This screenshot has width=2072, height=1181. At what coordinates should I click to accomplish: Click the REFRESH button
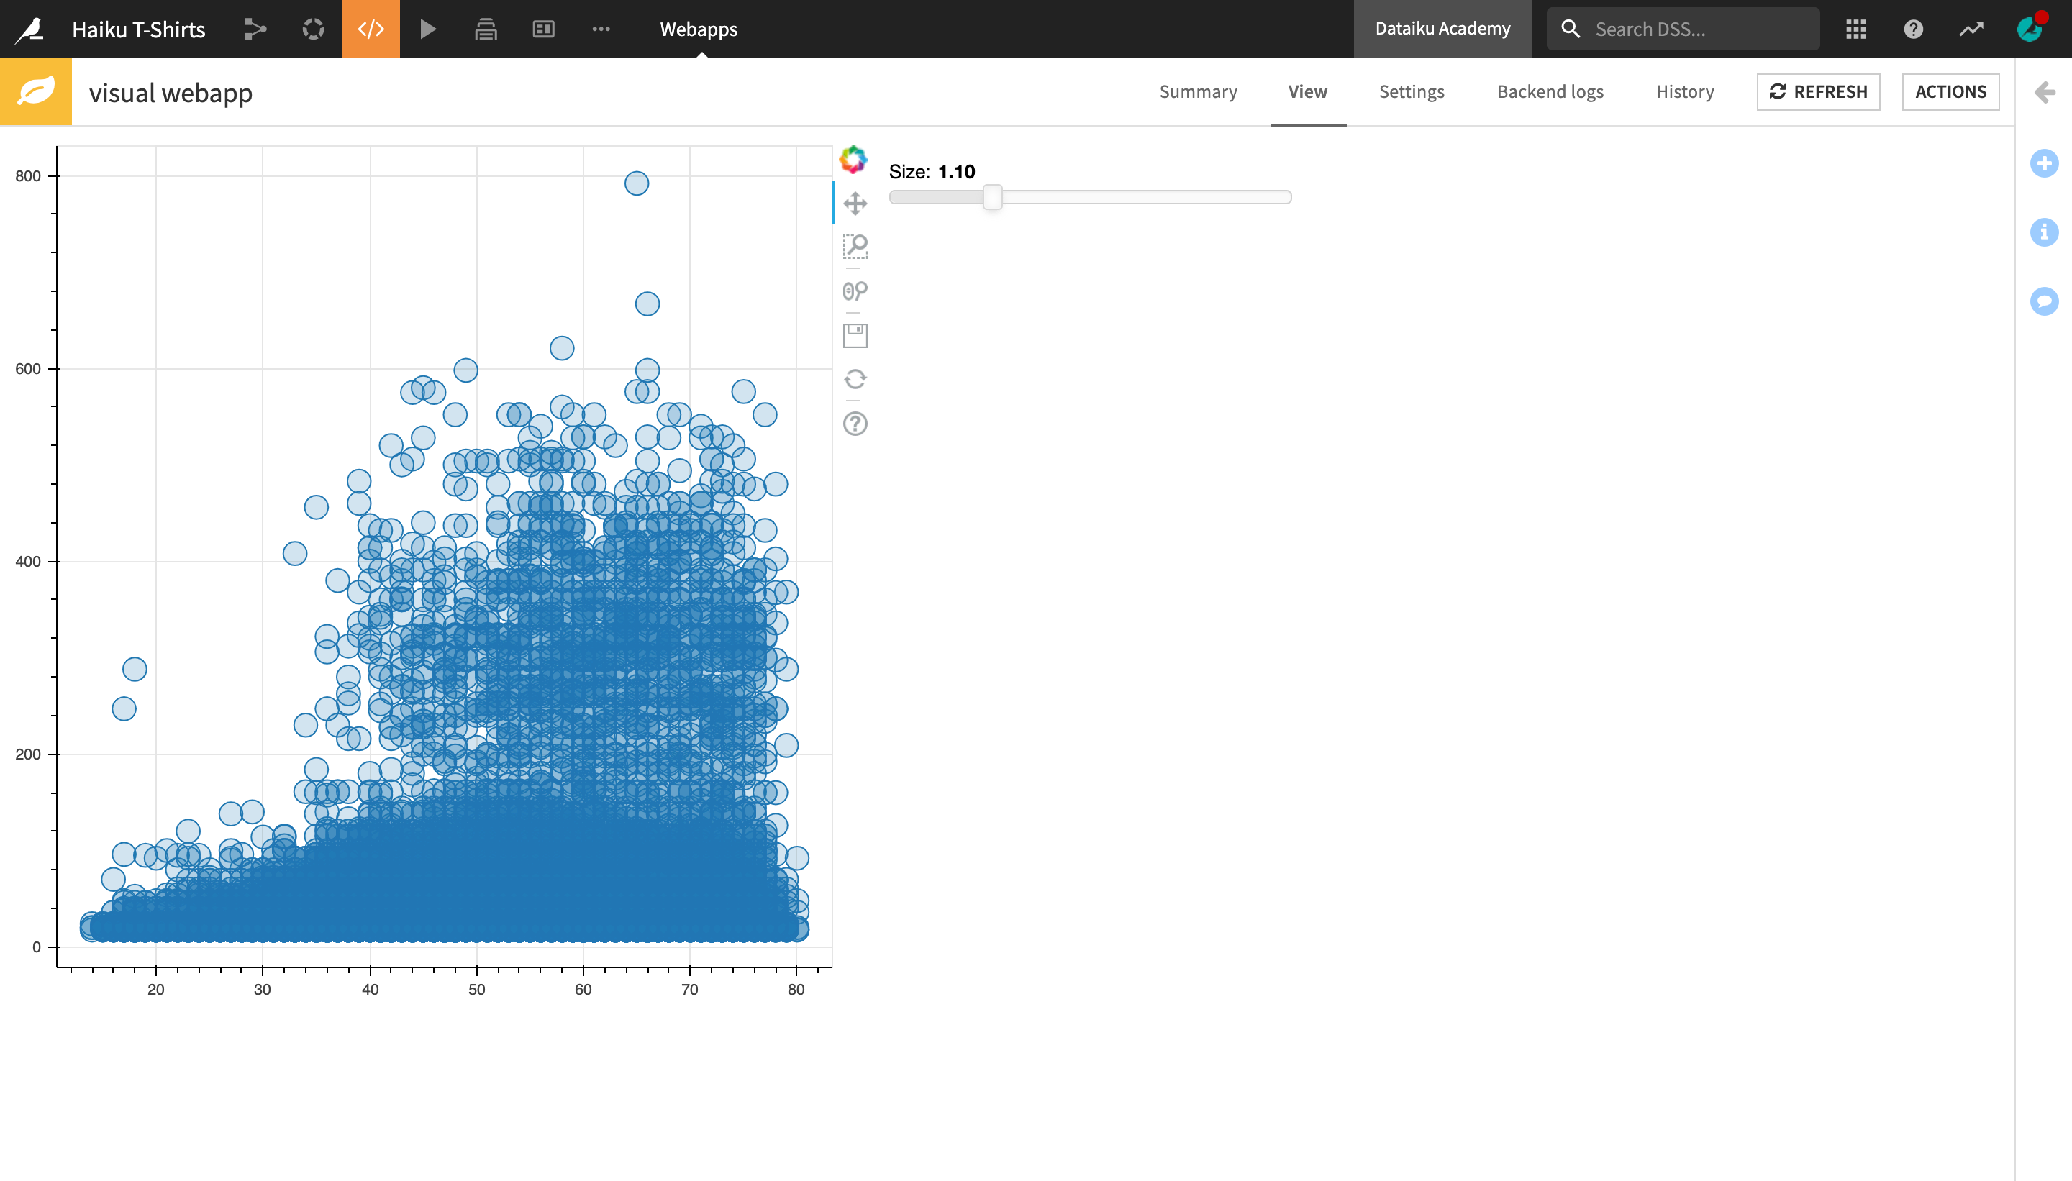click(x=1818, y=91)
